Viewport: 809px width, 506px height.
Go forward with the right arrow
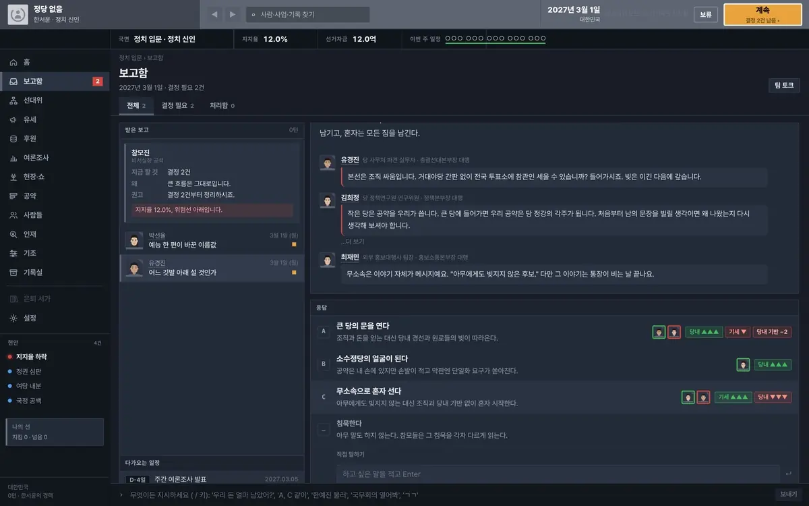tap(233, 14)
